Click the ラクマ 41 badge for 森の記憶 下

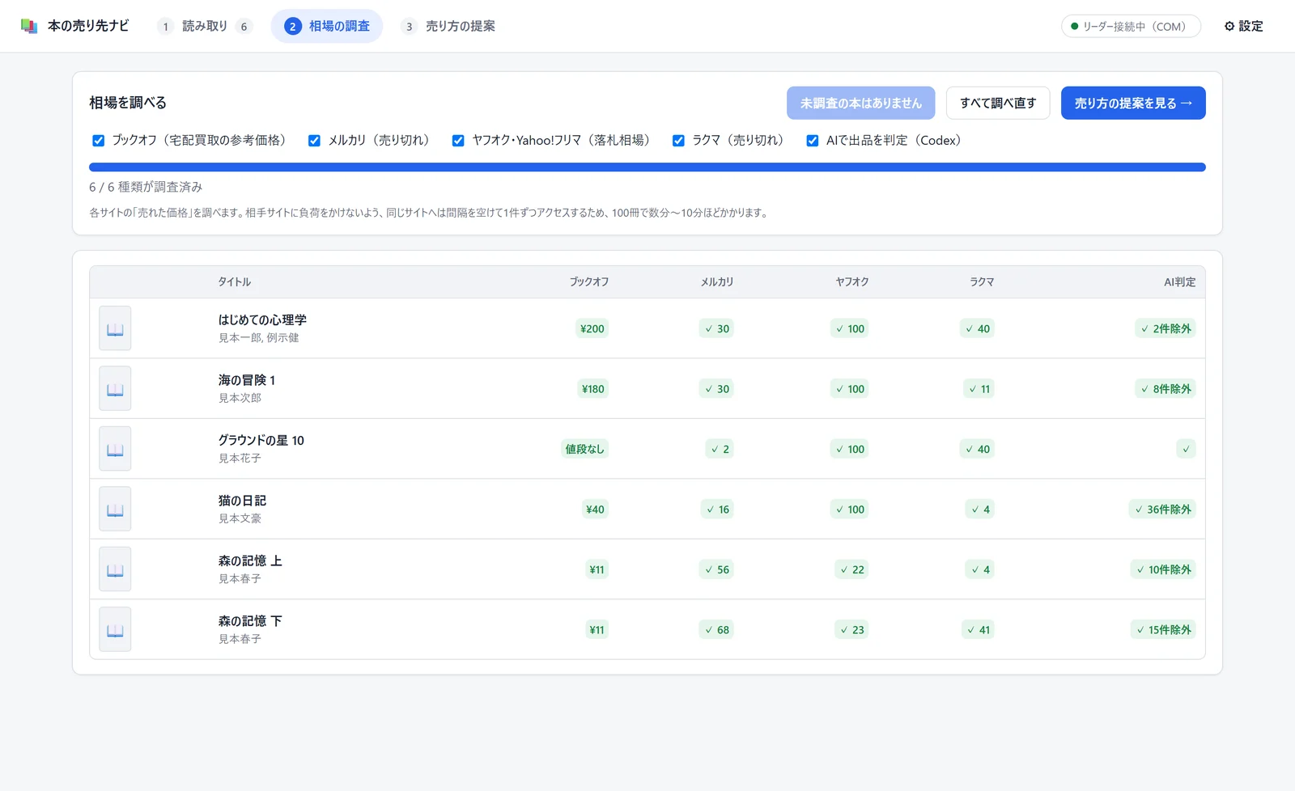tap(979, 629)
